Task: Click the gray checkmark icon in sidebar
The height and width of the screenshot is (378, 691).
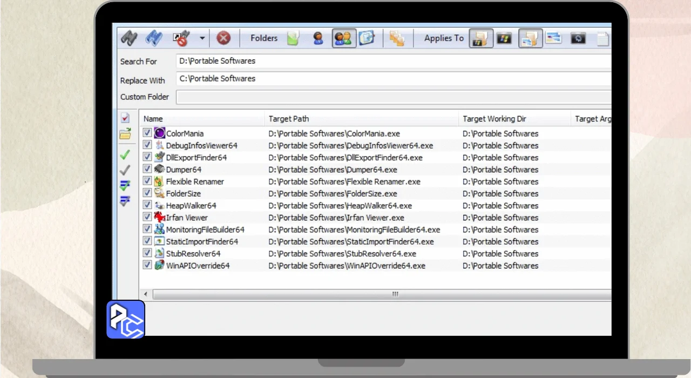Action: [125, 170]
